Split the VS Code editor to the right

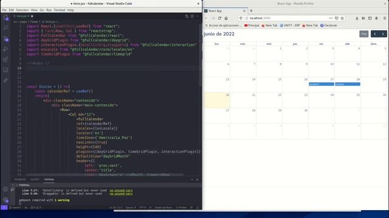pyautogui.click(x=192, y=16)
